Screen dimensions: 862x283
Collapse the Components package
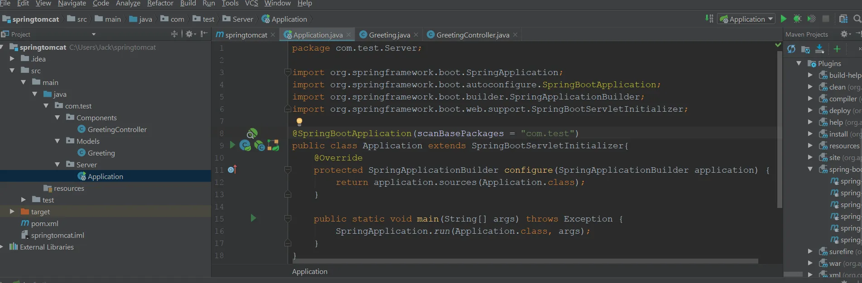pos(58,118)
